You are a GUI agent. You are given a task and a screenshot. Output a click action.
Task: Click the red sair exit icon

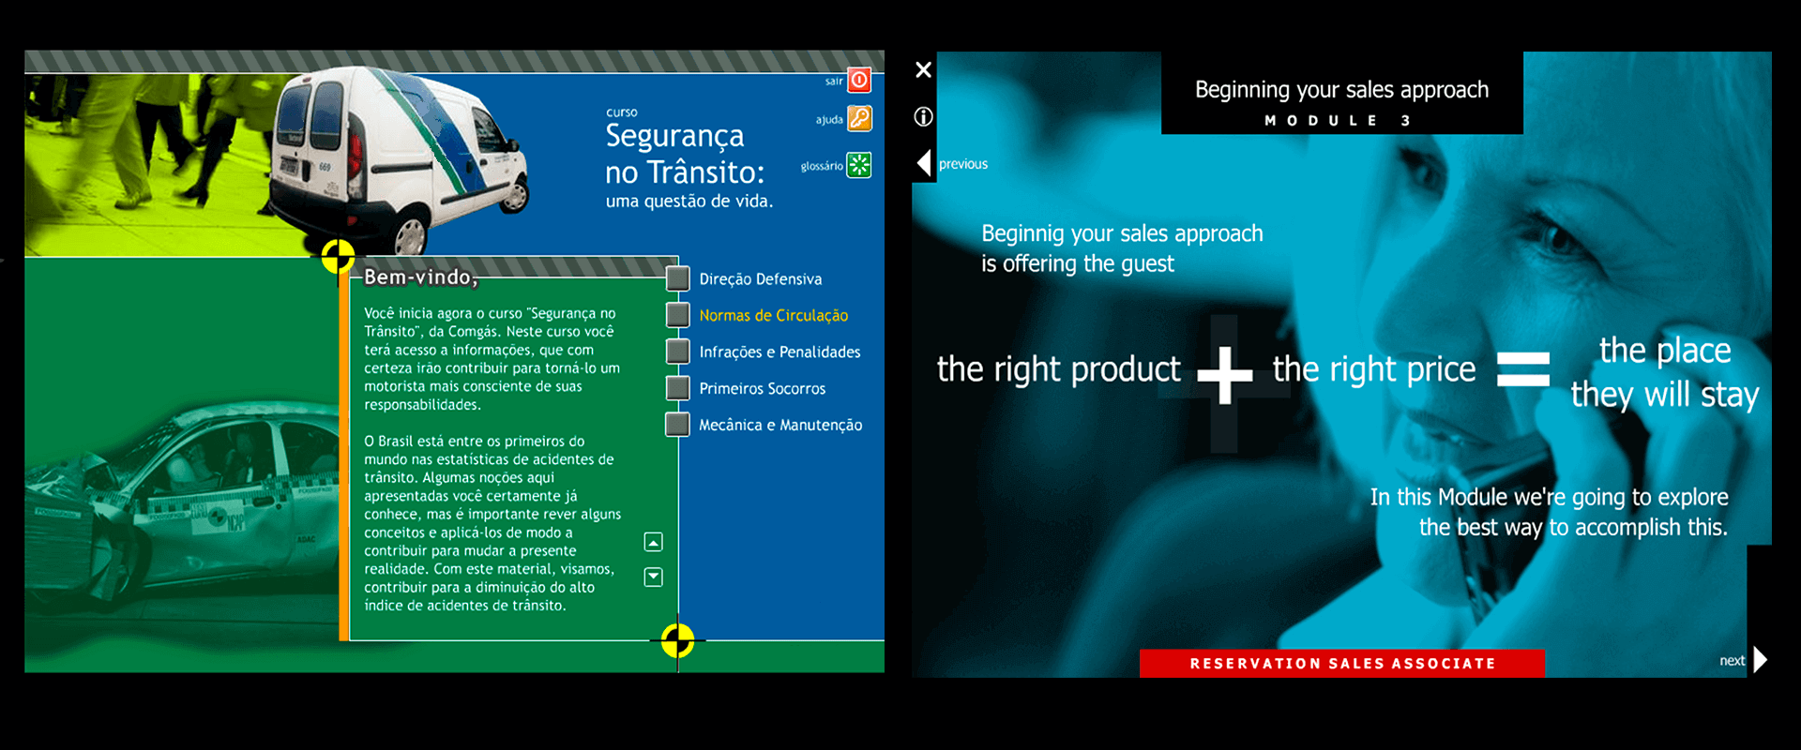tap(859, 81)
